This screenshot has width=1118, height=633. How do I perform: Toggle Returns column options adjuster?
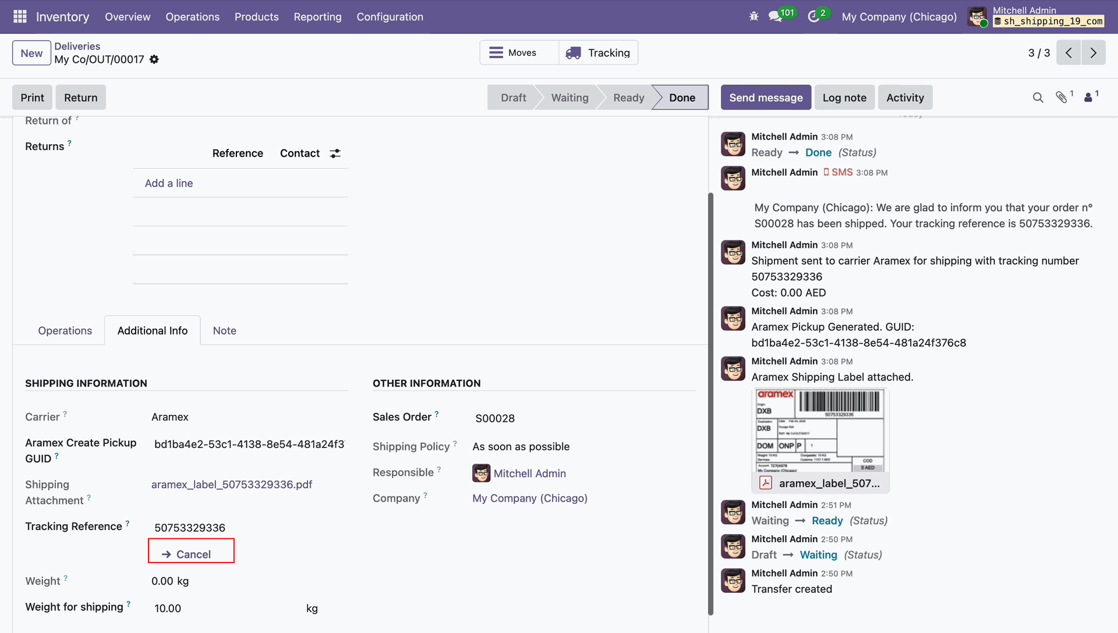coord(335,154)
